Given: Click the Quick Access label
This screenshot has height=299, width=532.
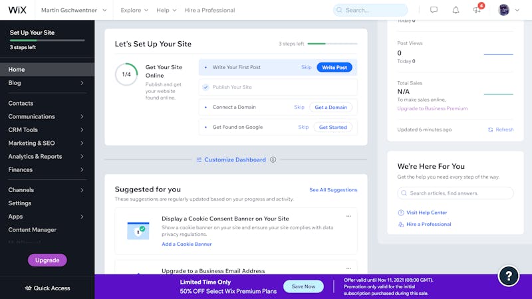Looking at the screenshot, I should pos(52,288).
